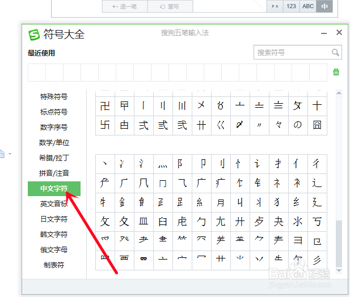Insert the 讠 radical
350x297 pixels.
click(259, 164)
